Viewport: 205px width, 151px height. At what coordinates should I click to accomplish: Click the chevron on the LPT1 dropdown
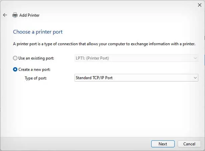(x=195, y=58)
